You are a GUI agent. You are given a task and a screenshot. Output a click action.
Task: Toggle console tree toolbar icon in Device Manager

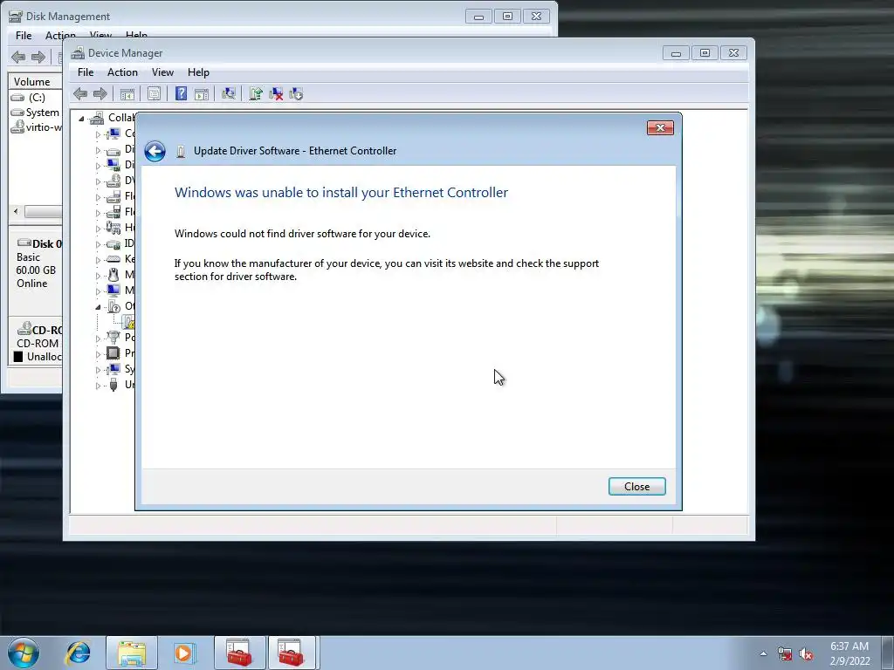(127, 94)
